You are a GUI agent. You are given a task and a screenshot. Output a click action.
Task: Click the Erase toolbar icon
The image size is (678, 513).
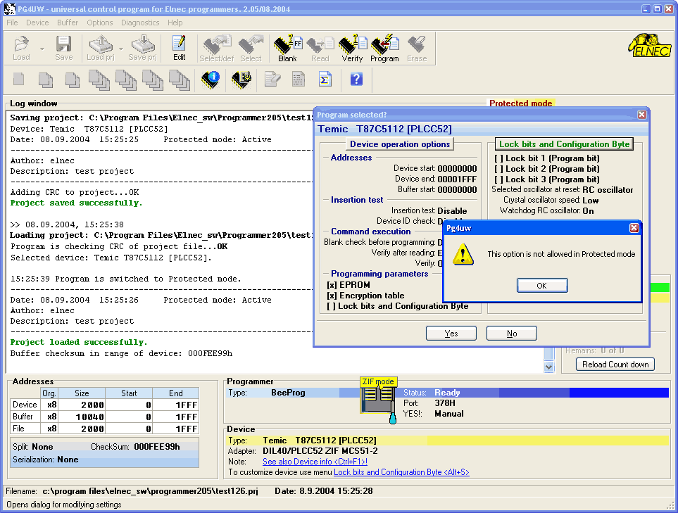(417, 48)
